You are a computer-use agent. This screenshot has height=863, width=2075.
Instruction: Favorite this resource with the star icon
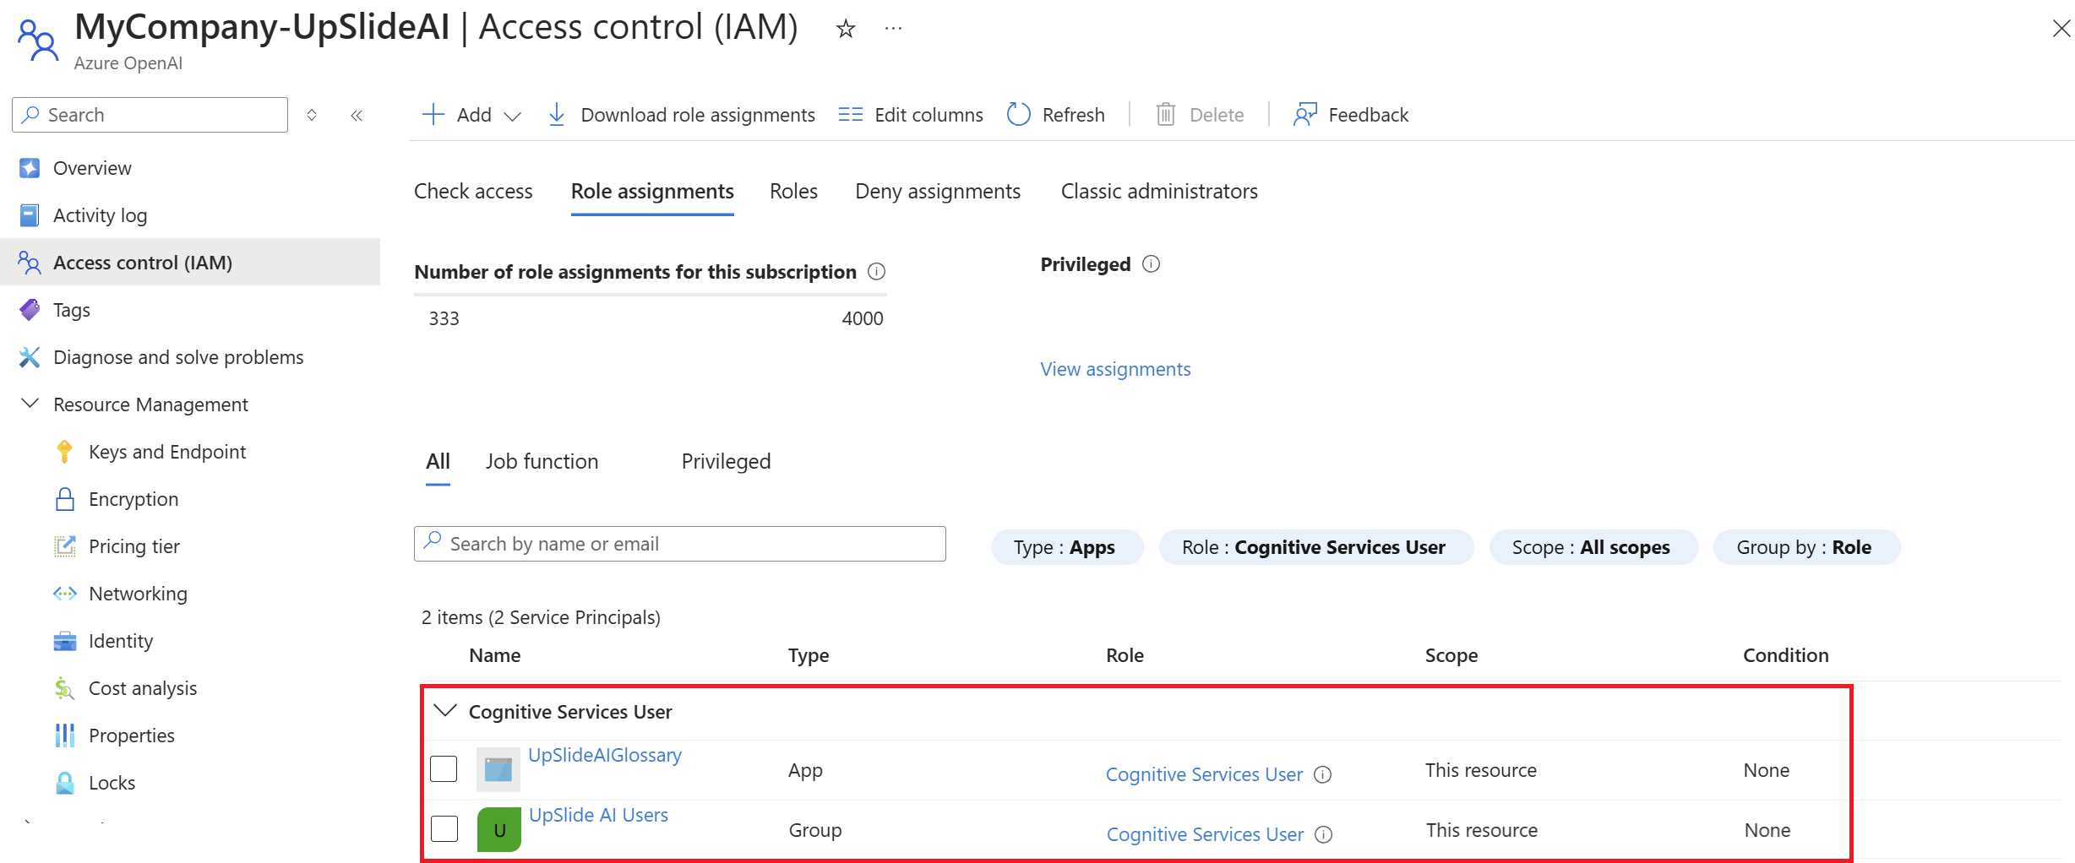click(x=845, y=30)
